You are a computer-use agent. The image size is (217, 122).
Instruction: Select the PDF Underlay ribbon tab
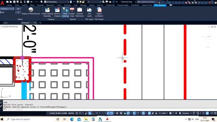160,5
